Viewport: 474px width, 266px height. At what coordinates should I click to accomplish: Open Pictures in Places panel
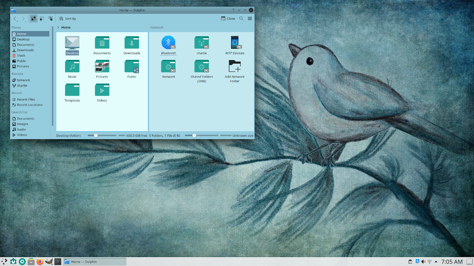click(x=30, y=66)
